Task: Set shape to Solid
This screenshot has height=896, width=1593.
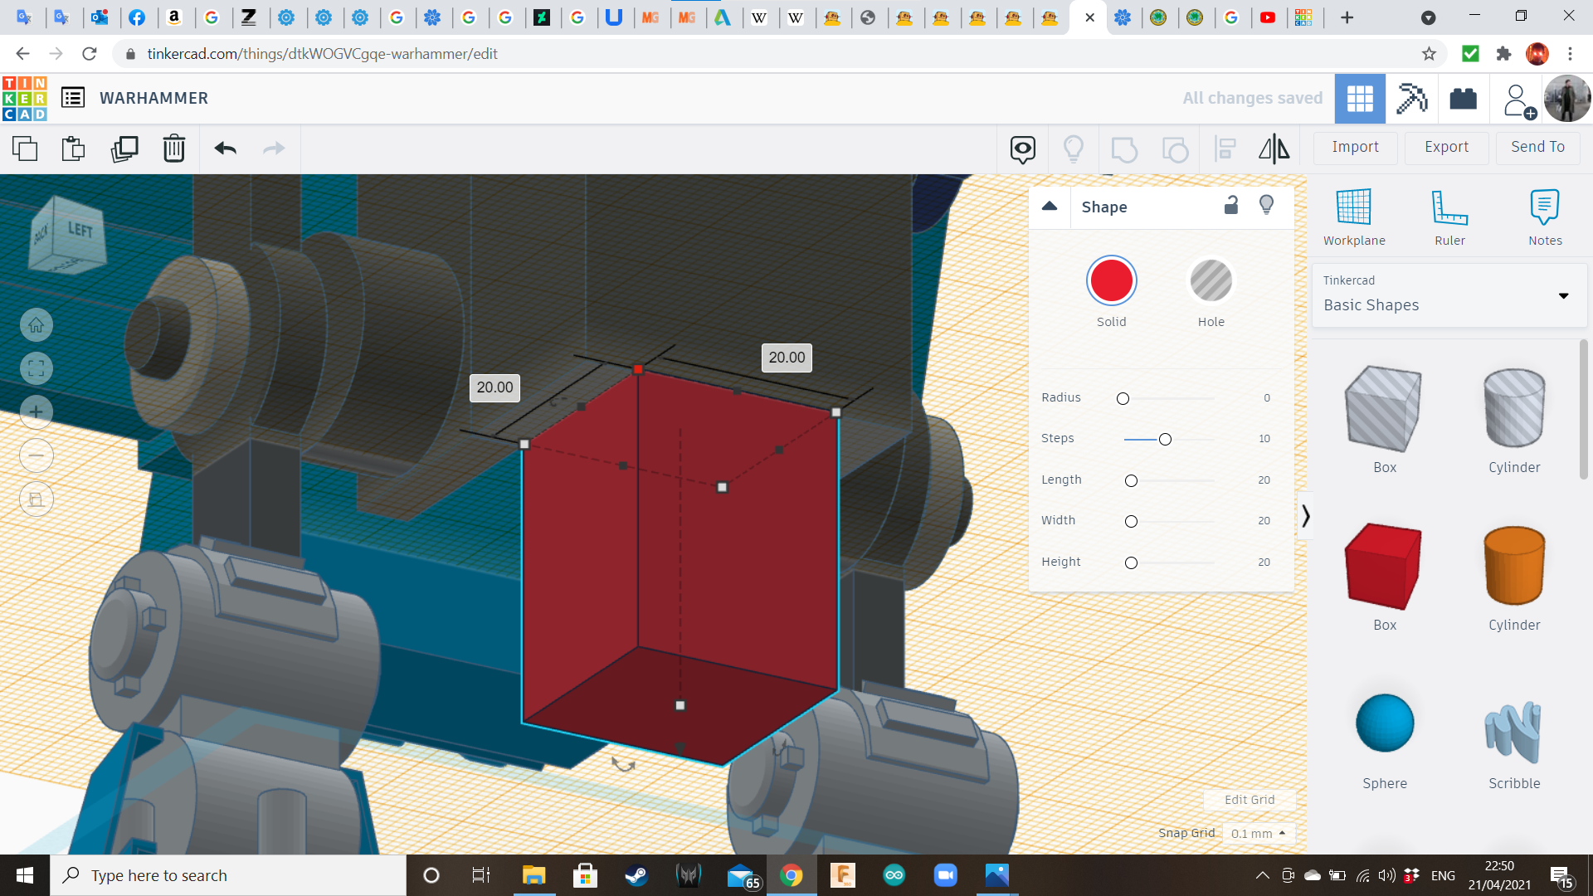Action: 1111,281
